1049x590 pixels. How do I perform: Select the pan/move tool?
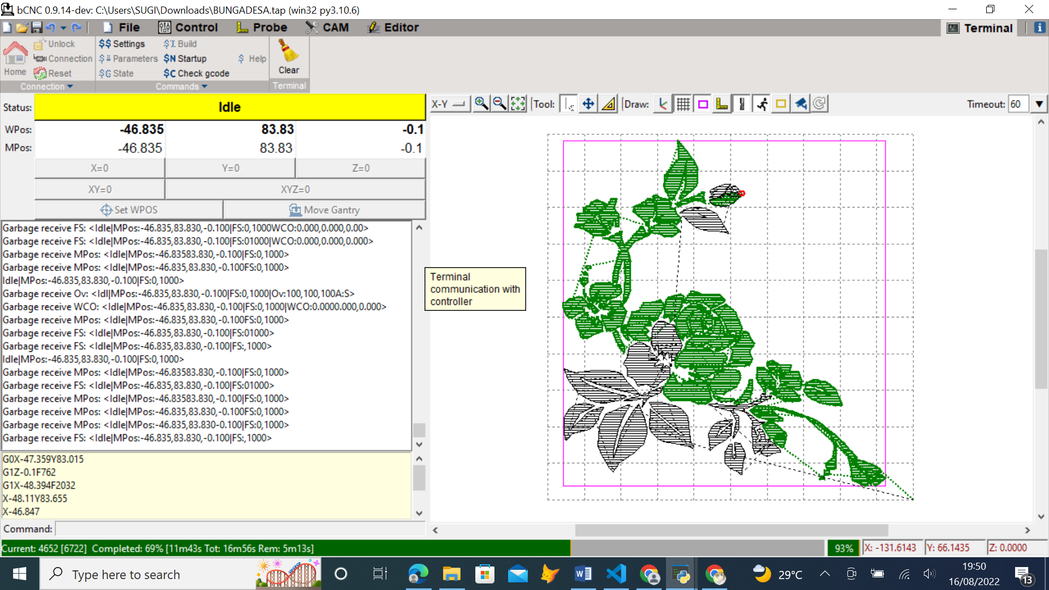588,104
